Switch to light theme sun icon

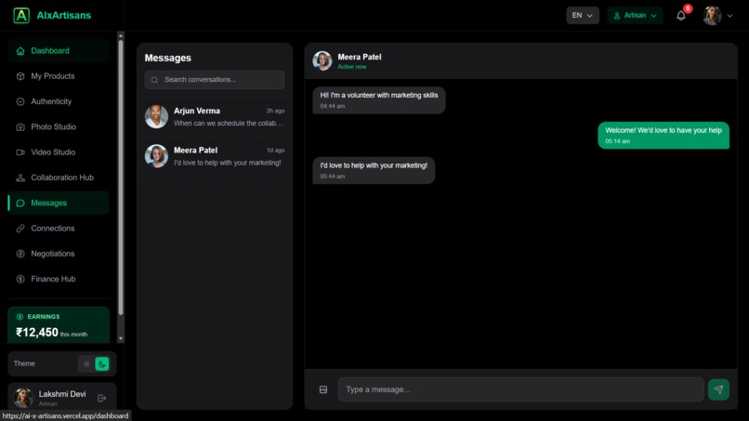point(86,363)
